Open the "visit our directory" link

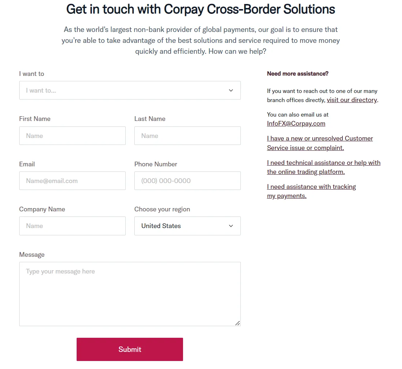pyautogui.click(x=352, y=100)
